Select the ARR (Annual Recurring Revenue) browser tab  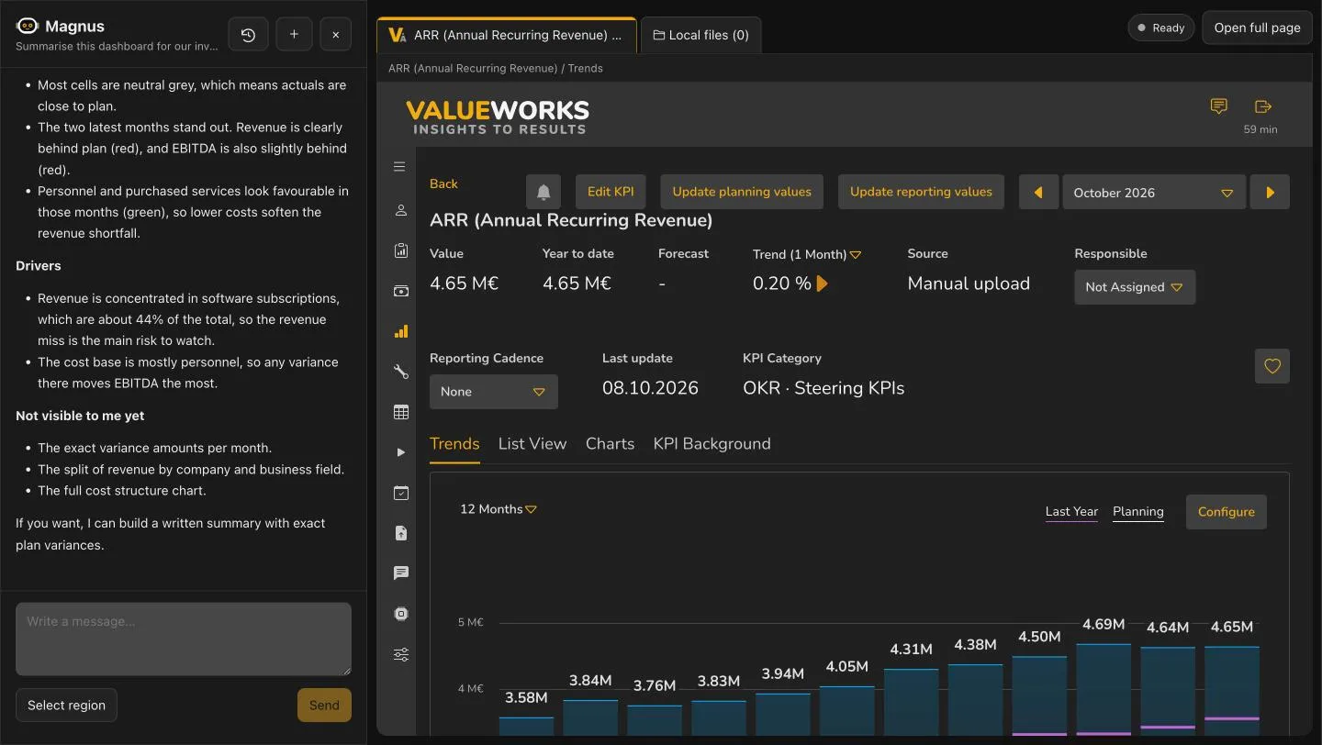(x=506, y=35)
